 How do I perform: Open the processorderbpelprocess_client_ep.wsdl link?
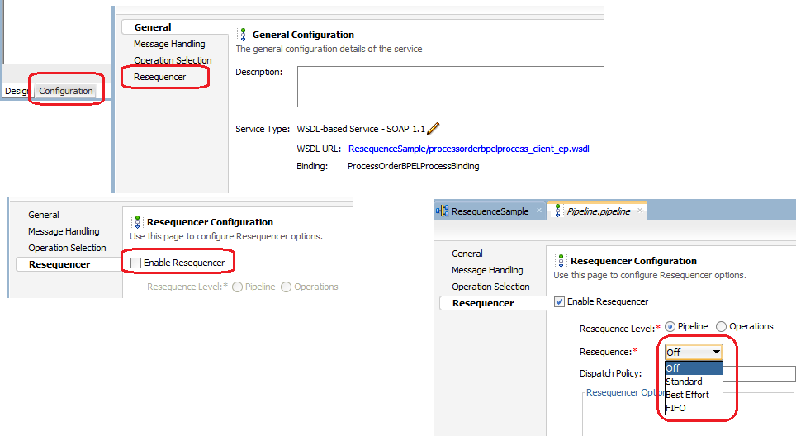pyautogui.click(x=468, y=149)
